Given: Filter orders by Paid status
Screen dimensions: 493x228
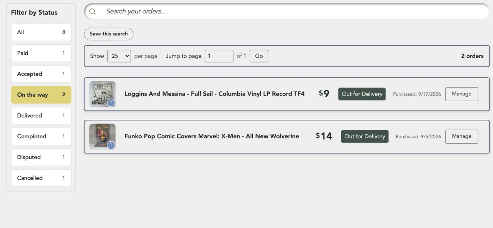Looking at the screenshot, I should (x=41, y=53).
